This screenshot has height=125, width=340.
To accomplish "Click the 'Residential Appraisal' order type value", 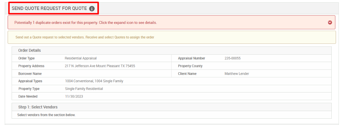I will click(80, 58).
